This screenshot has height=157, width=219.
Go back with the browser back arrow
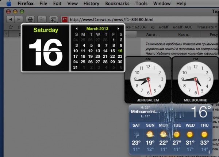click(x=11, y=19)
